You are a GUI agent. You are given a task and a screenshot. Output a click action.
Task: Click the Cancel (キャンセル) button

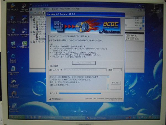(x=116, y=83)
